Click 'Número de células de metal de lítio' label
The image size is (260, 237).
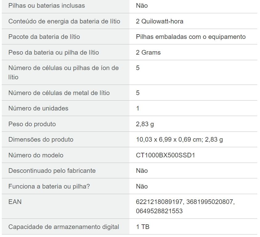tap(59, 93)
